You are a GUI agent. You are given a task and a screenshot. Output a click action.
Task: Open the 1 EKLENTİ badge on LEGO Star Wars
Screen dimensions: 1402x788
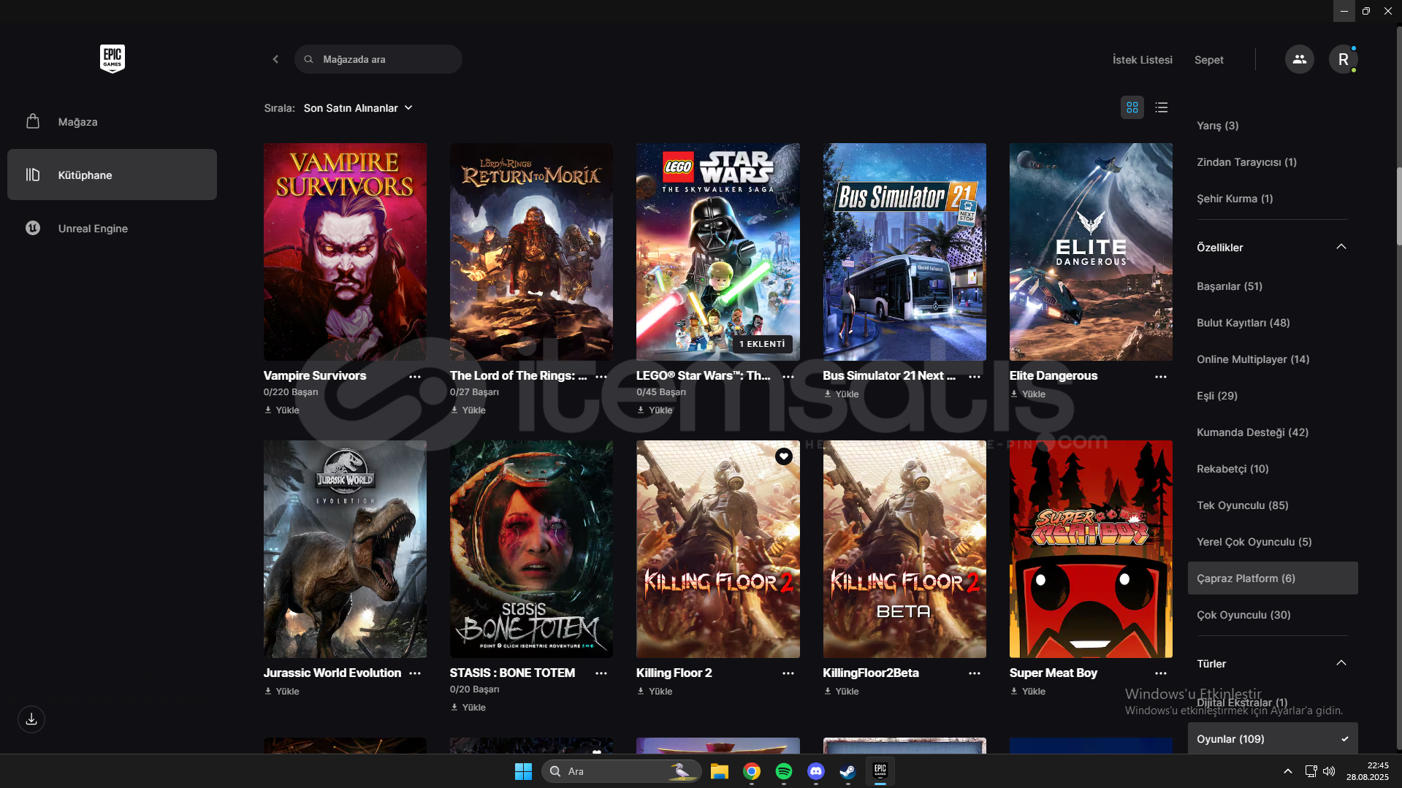point(762,344)
